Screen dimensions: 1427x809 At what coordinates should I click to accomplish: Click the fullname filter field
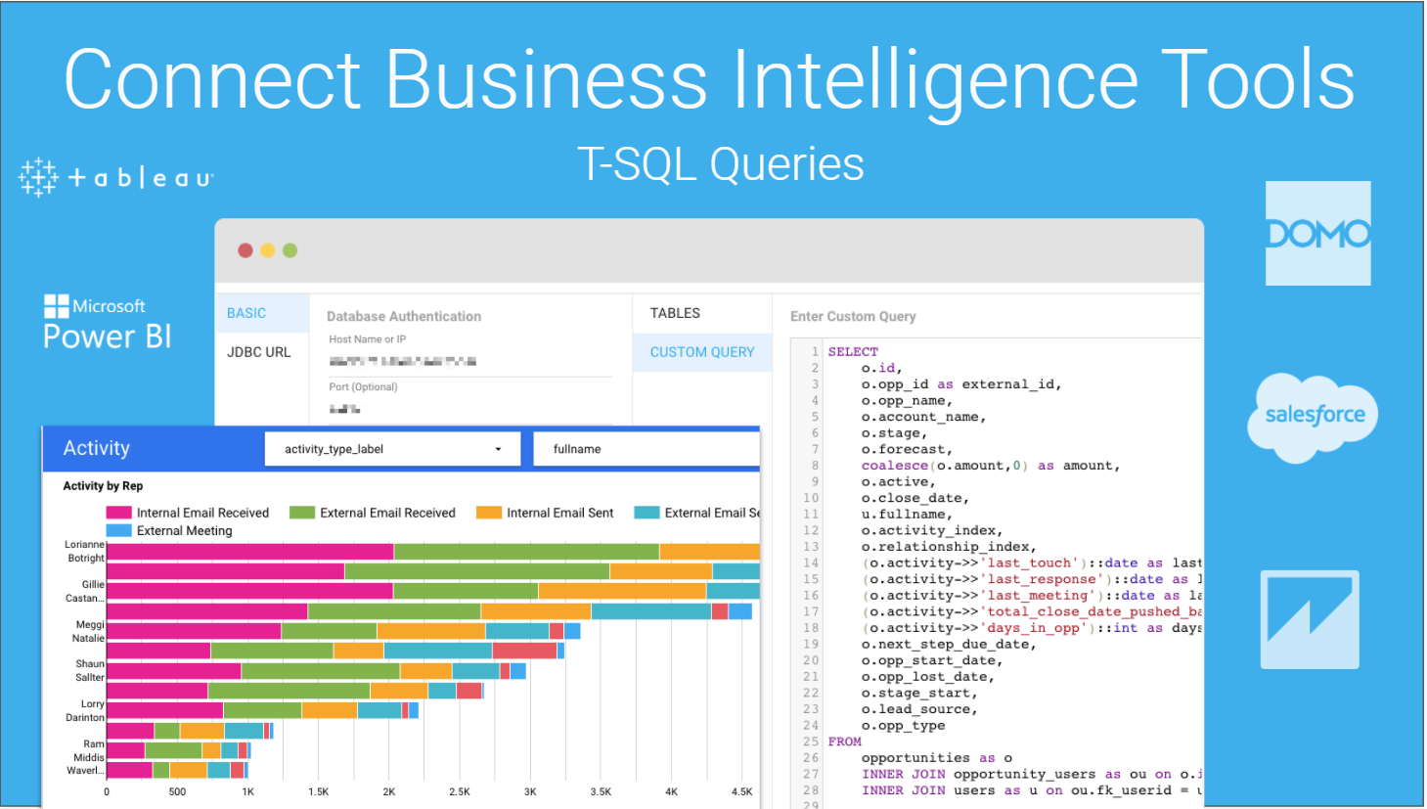(647, 449)
